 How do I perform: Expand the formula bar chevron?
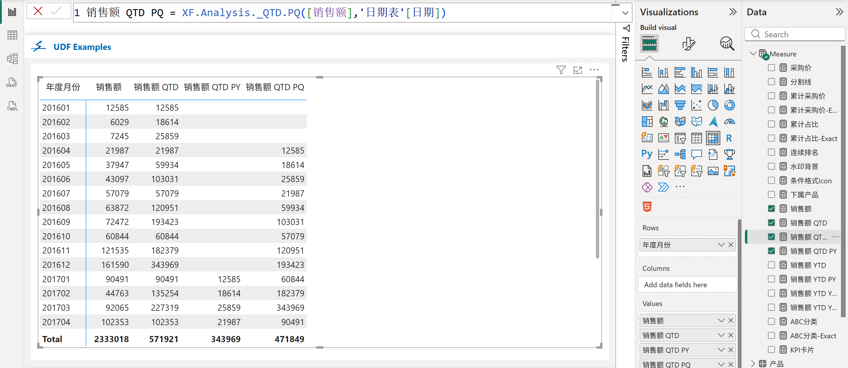625,13
